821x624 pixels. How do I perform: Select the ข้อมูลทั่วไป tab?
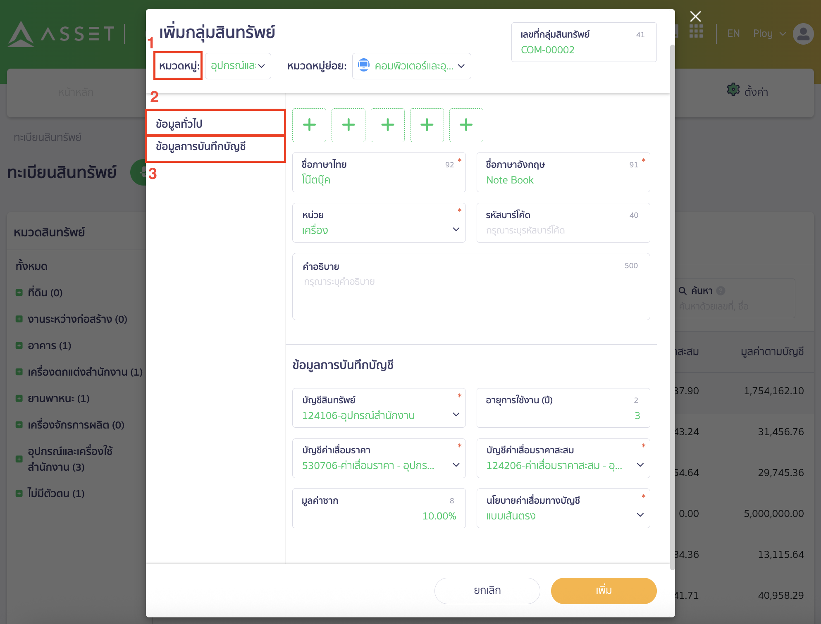(215, 123)
